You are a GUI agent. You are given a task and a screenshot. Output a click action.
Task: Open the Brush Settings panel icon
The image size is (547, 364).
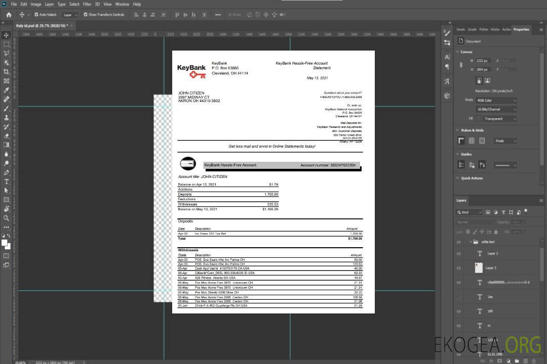[447, 33]
